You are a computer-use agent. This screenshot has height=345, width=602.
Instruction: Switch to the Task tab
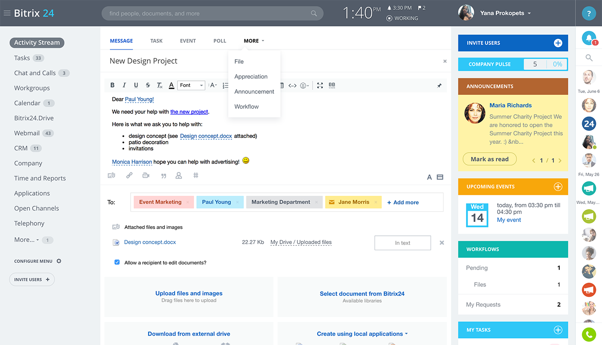point(157,41)
